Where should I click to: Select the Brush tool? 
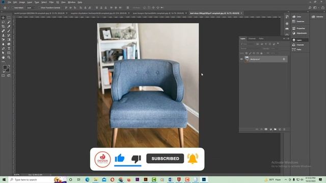click(9, 31)
